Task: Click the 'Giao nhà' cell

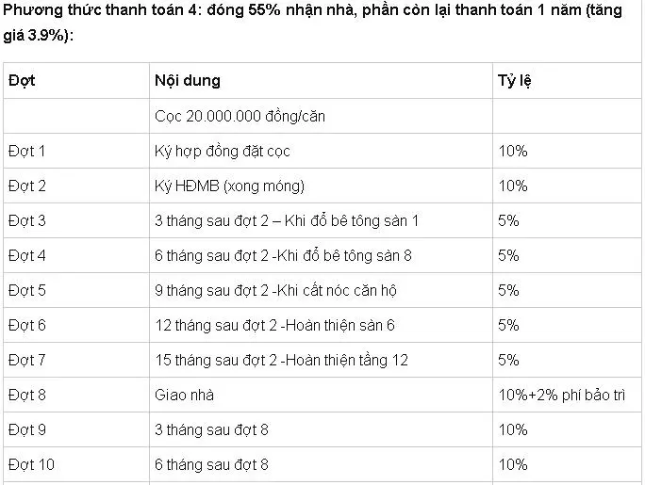Action: (184, 395)
